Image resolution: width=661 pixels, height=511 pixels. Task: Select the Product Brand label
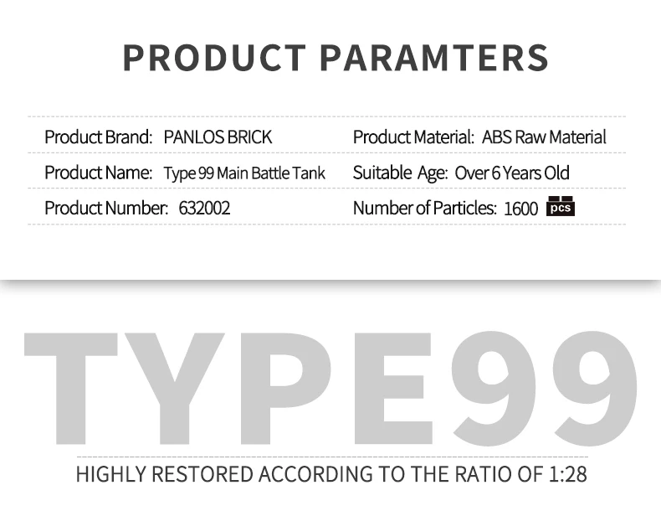[98, 137]
